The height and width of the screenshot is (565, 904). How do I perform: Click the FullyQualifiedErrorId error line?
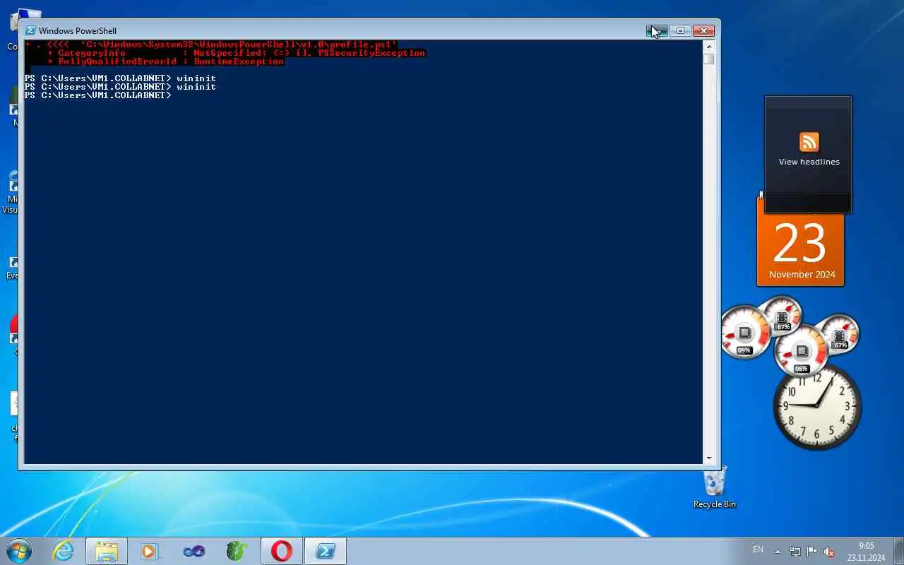click(x=165, y=61)
